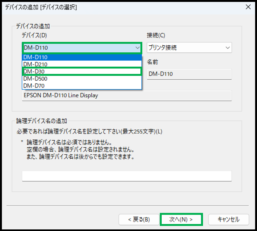Focus the empty 論理デバイス名 text box
The image size is (257, 231).
pyautogui.click(x=127, y=176)
